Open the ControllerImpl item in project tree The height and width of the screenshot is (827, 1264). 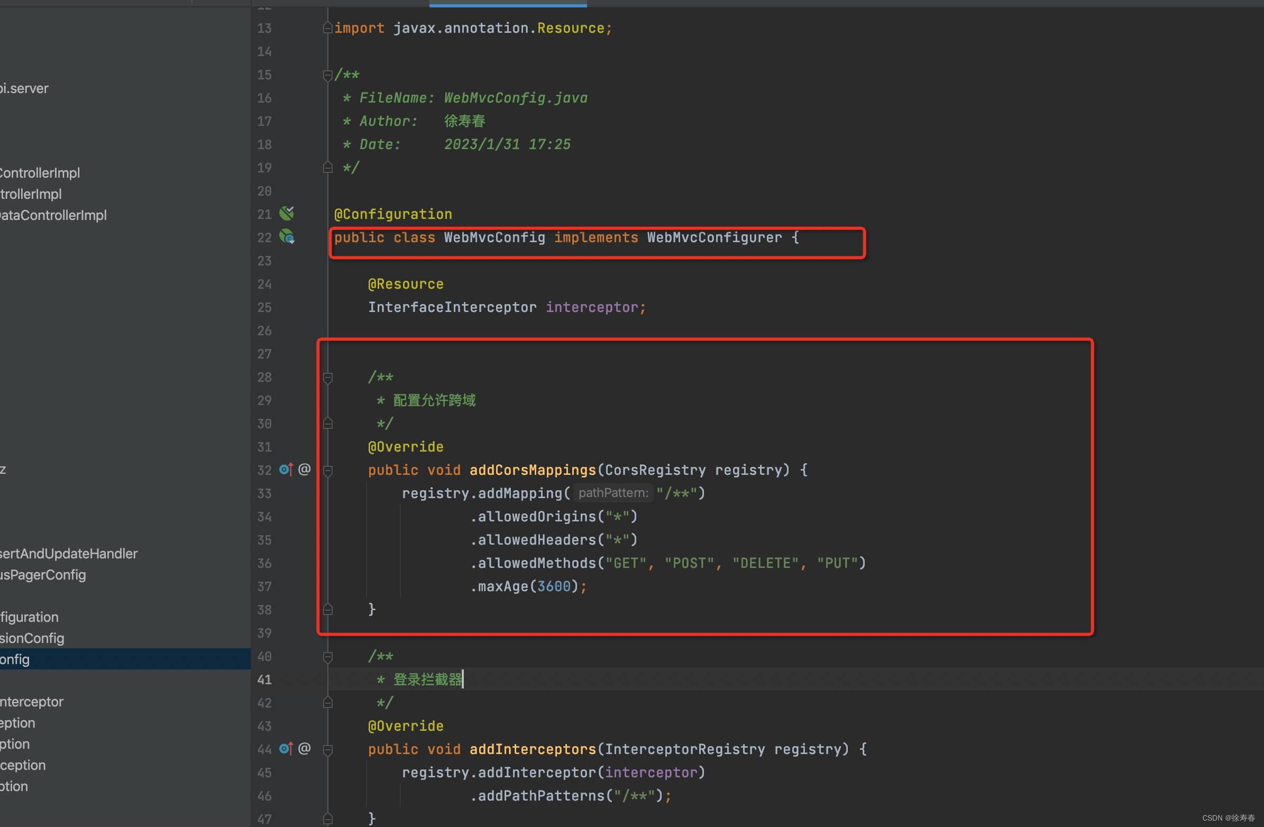point(40,172)
